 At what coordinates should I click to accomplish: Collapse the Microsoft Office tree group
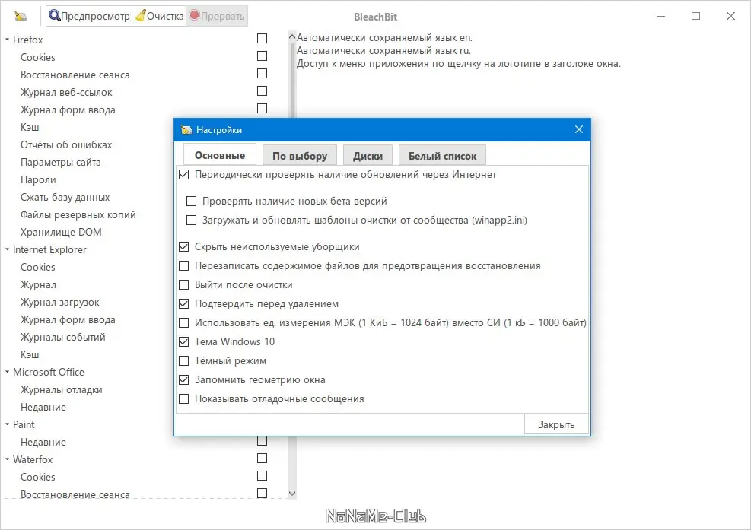click(7, 372)
